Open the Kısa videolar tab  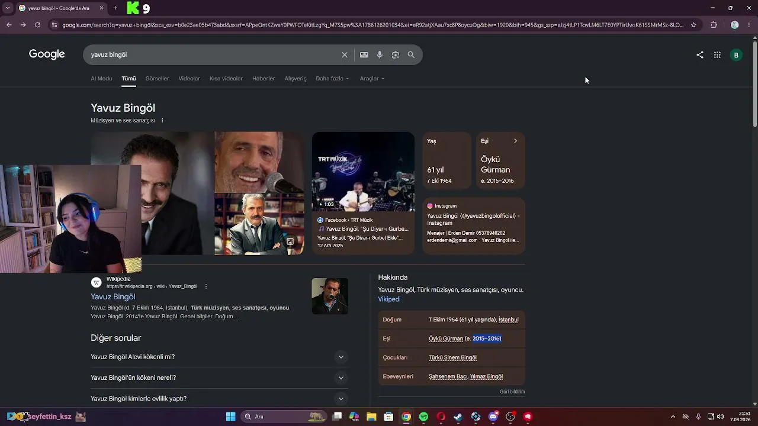tap(226, 79)
